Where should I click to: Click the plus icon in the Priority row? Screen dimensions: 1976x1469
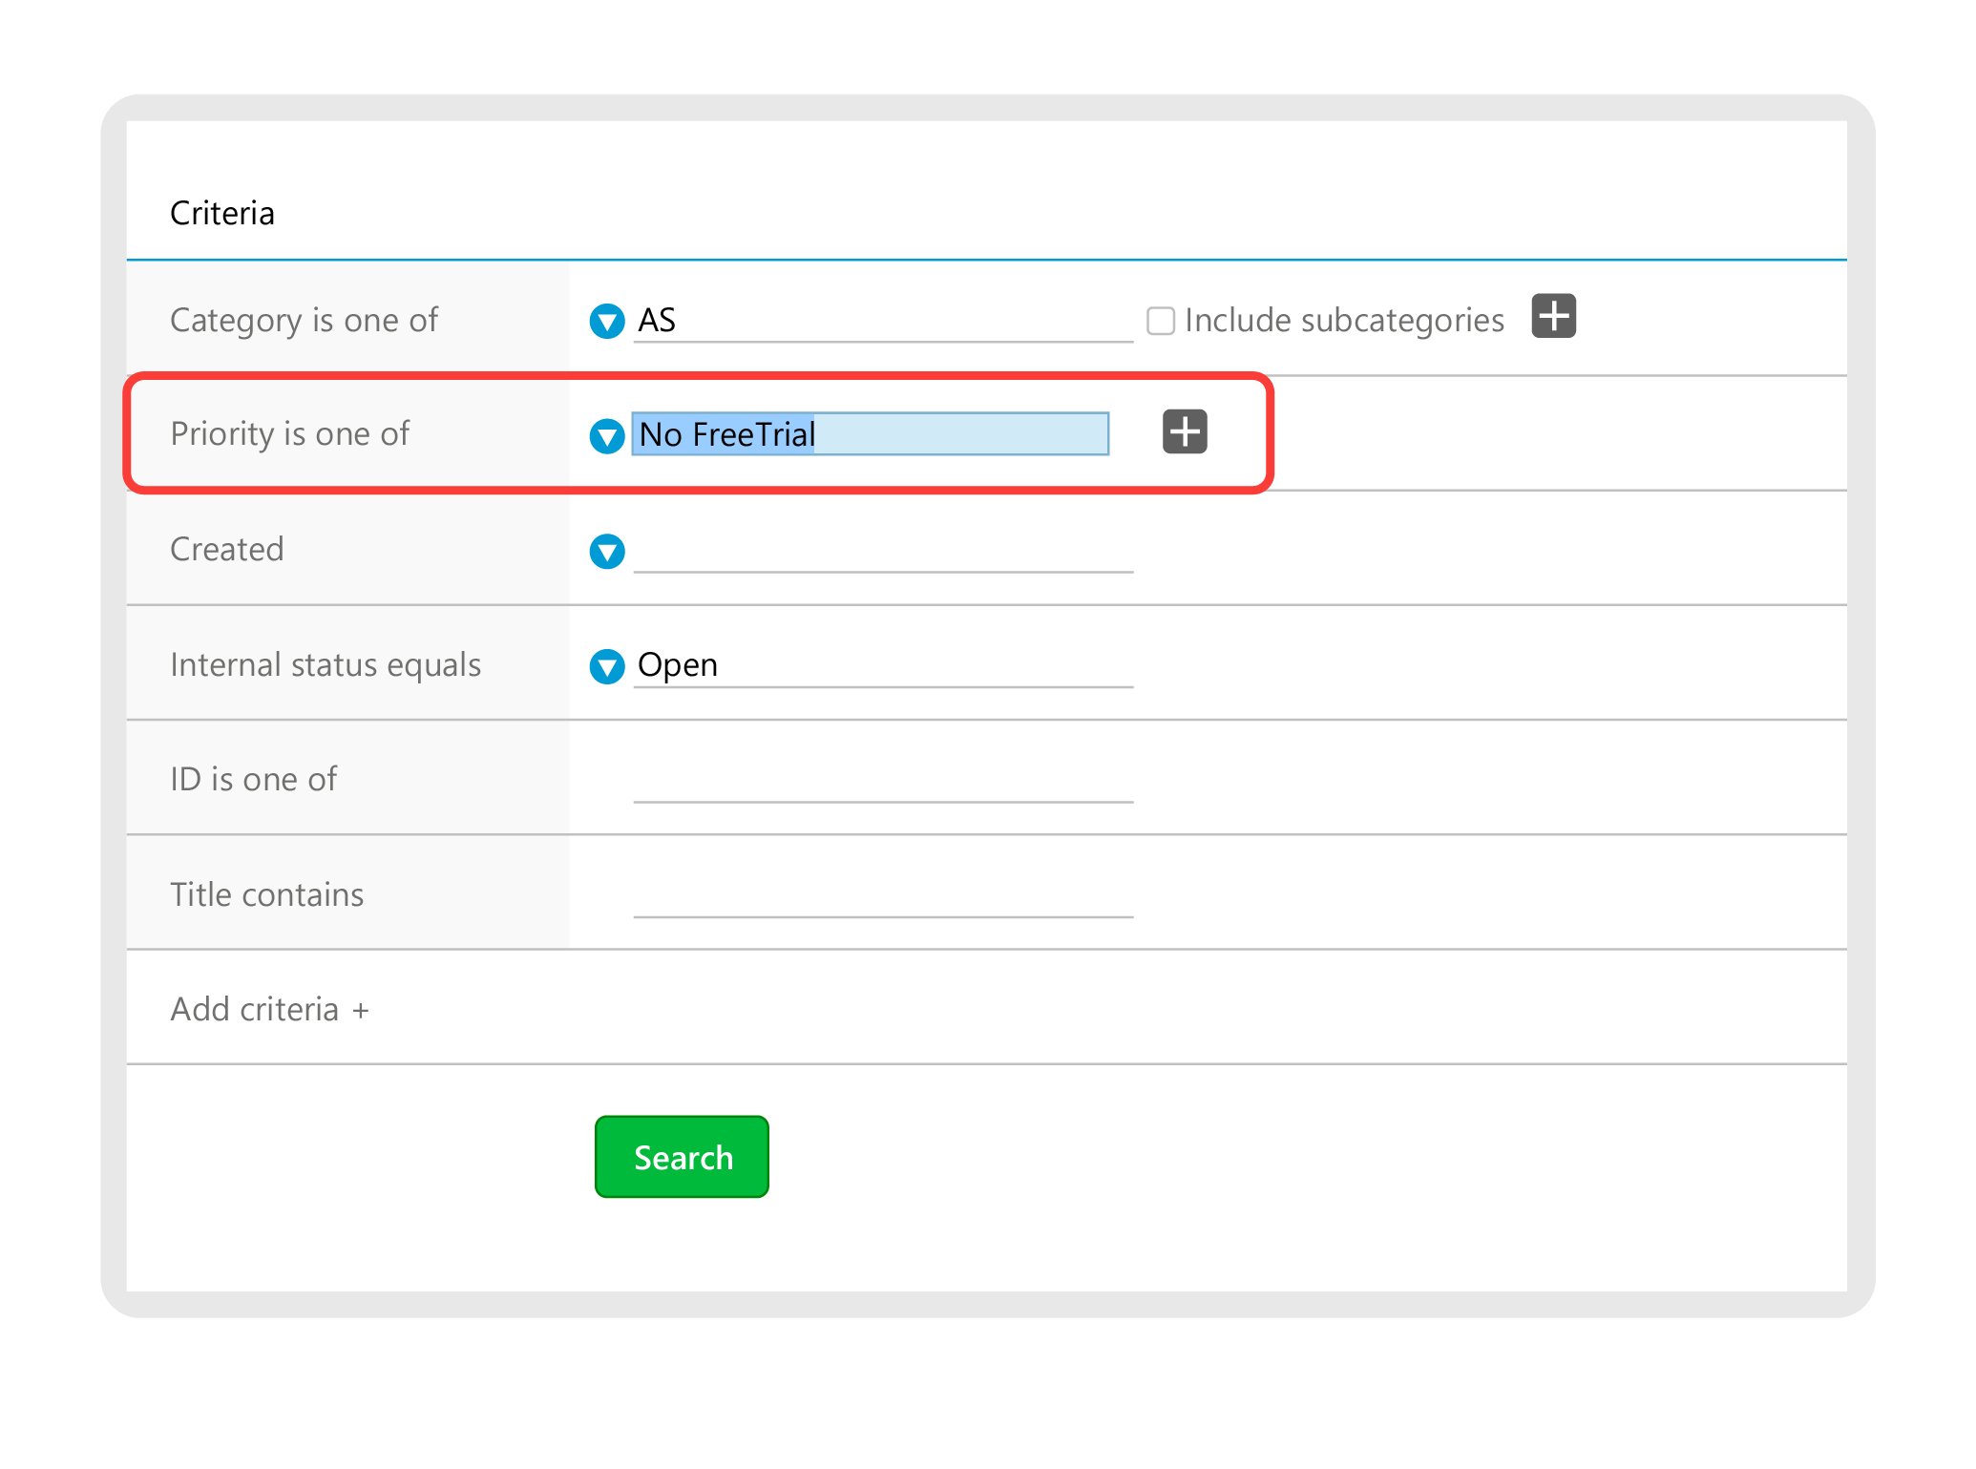coord(1185,431)
